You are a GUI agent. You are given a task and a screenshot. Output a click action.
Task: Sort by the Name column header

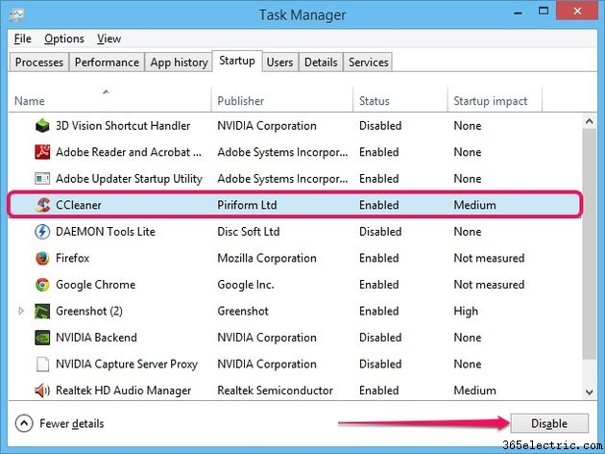coord(110,100)
